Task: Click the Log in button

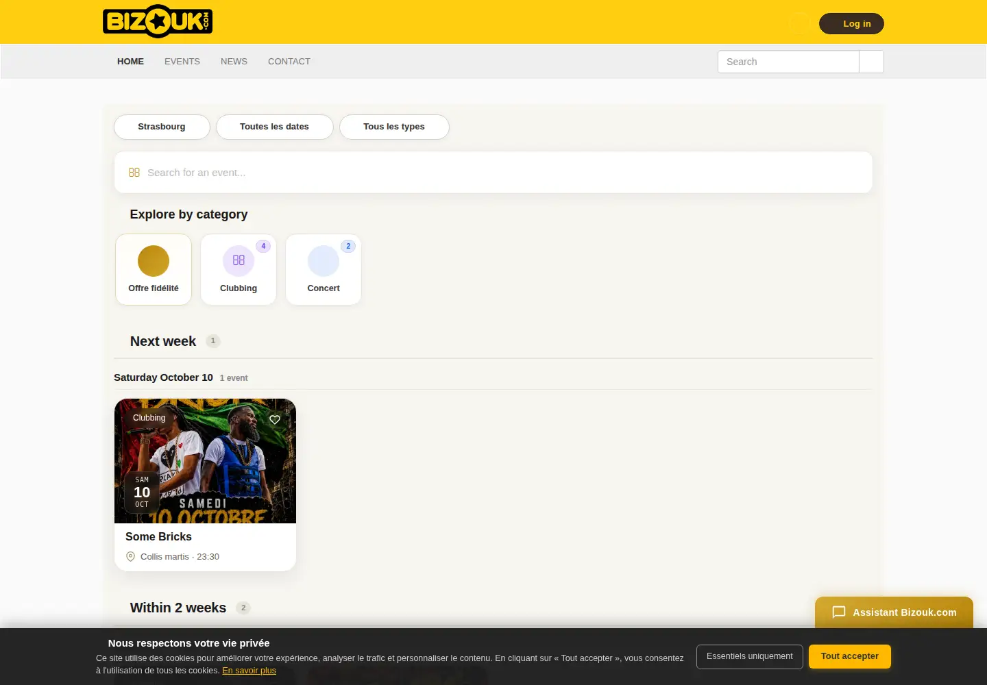Action: (x=851, y=24)
